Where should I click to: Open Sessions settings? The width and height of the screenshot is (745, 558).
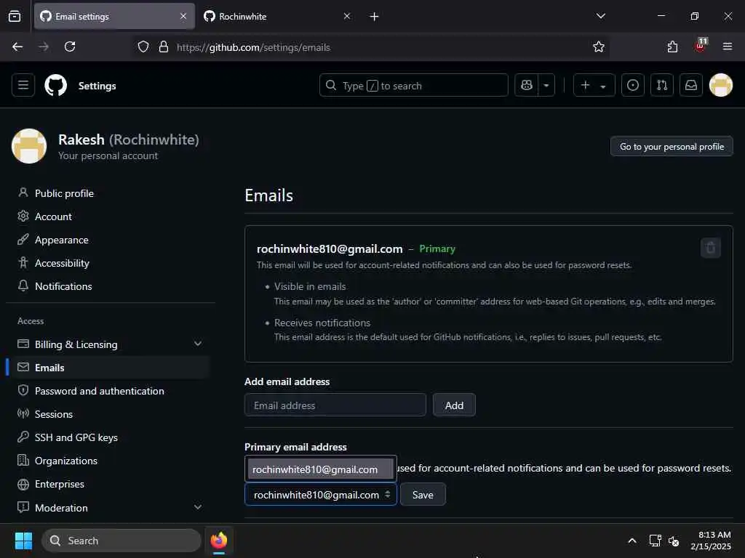pyautogui.click(x=54, y=413)
